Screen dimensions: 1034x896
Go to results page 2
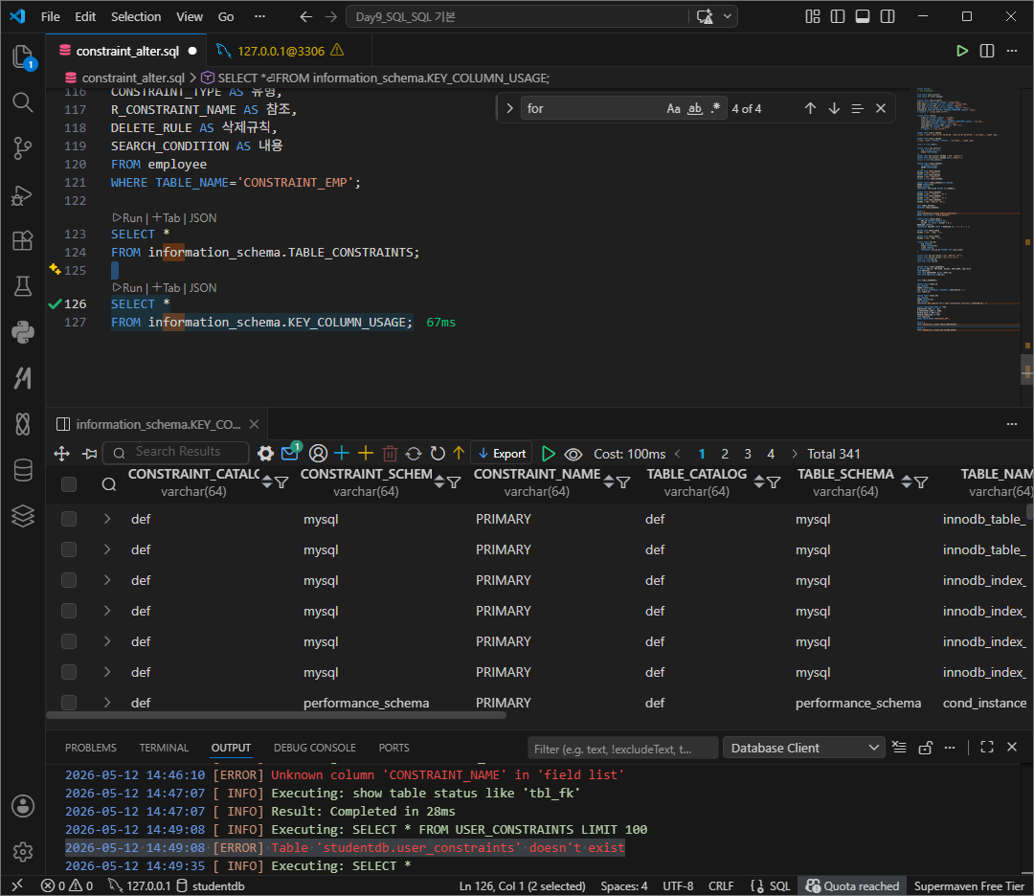(x=725, y=454)
